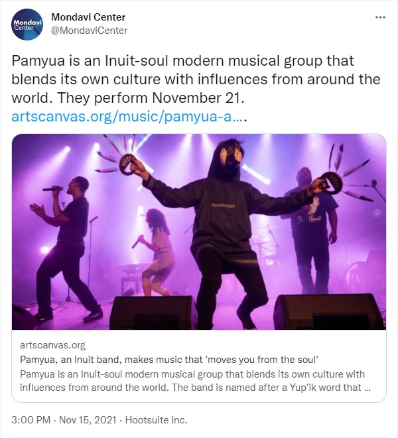Open the Mondavi Center display name
This screenshot has height=438, width=398.
tap(88, 17)
